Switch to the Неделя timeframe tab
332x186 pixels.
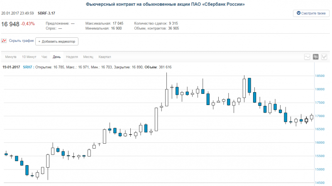pyautogui.click(x=72, y=57)
